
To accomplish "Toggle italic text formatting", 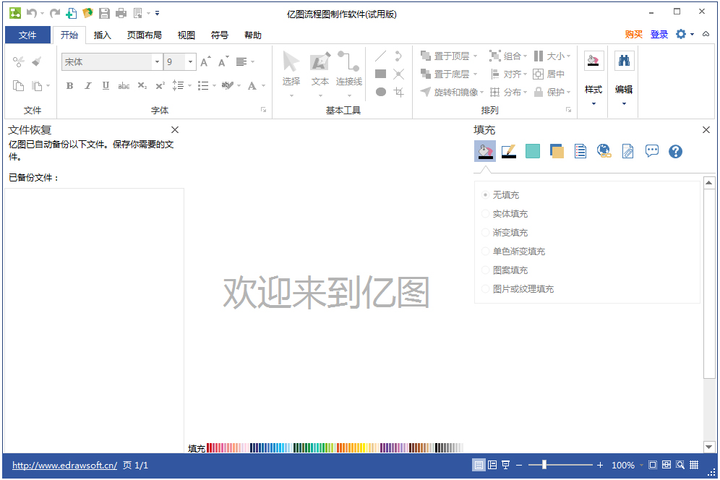I will [x=87, y=86].
